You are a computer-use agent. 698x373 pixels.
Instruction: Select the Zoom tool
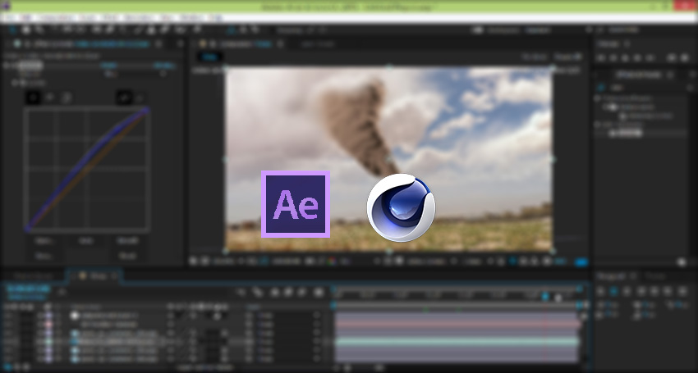point(39,30)
